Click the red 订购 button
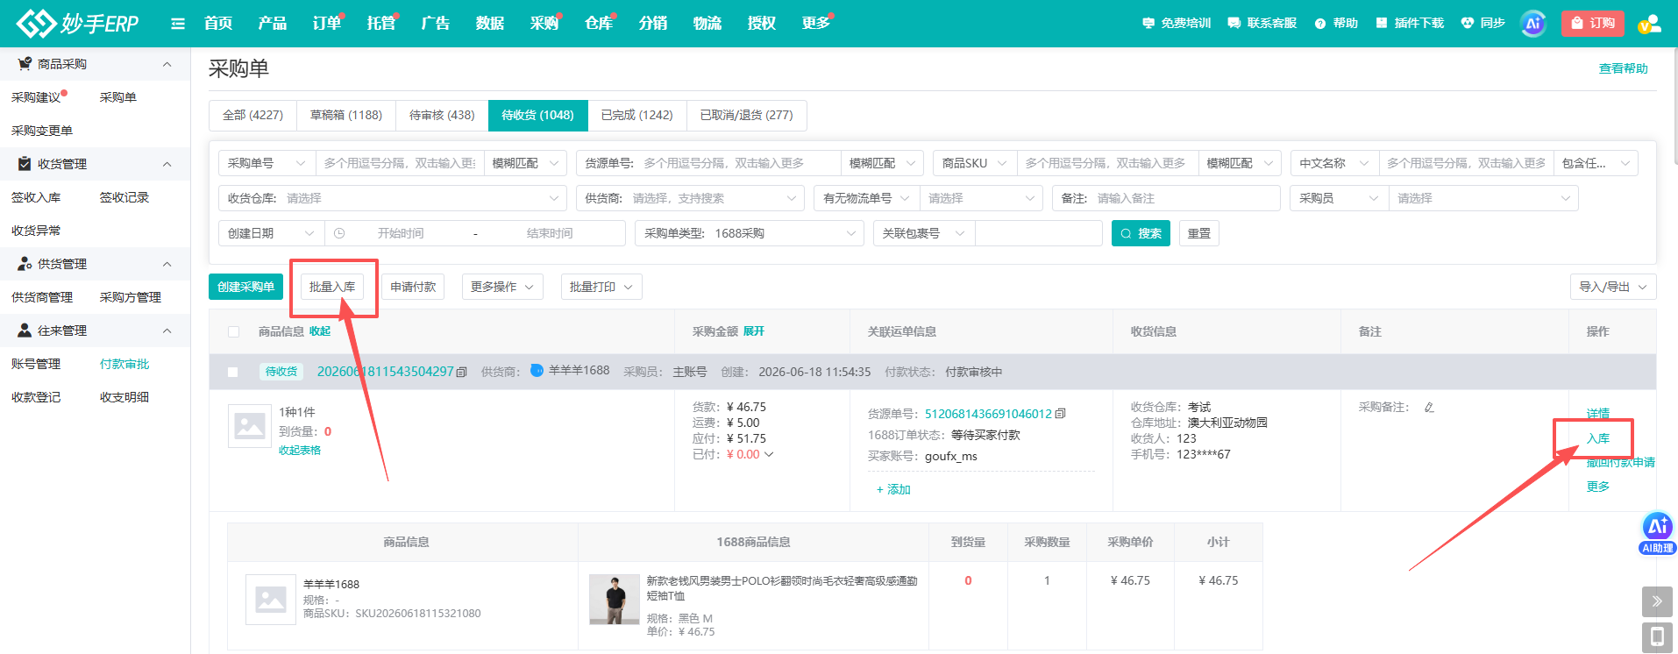This screenshot has width=1678, height=654. (1593, 24)
